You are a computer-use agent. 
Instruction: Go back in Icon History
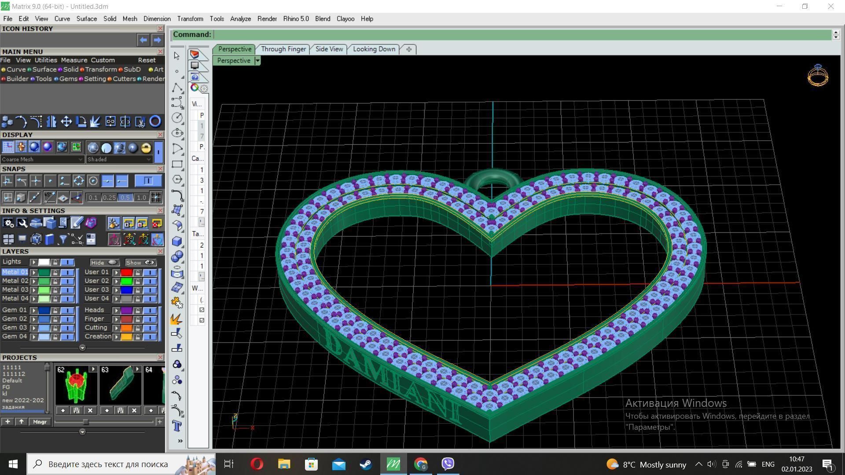click(143, 40)
